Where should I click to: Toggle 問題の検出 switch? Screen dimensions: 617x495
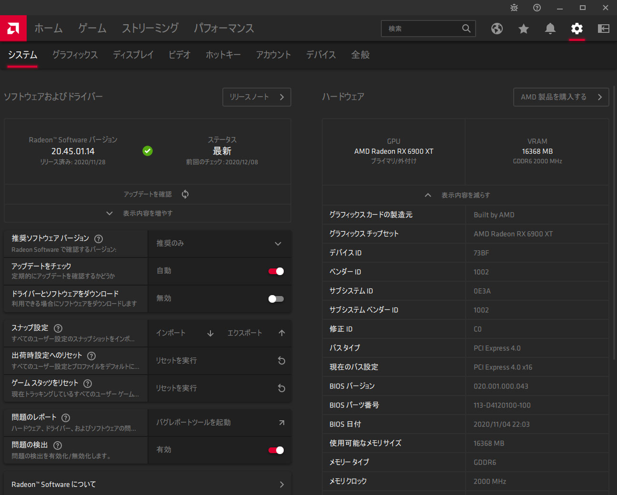(x=276, y=450)
